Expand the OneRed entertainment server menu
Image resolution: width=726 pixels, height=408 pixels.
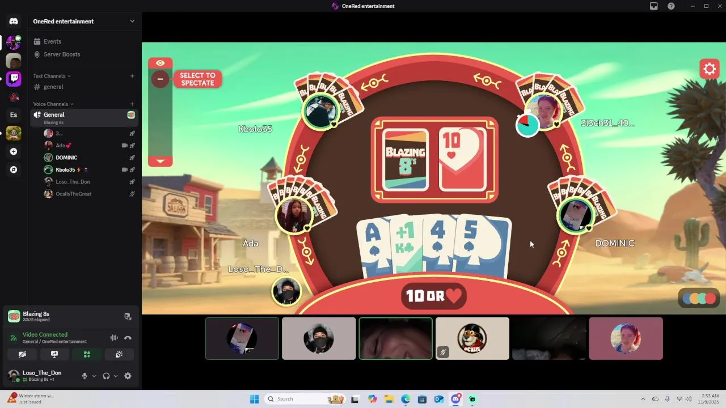(132, 22)
